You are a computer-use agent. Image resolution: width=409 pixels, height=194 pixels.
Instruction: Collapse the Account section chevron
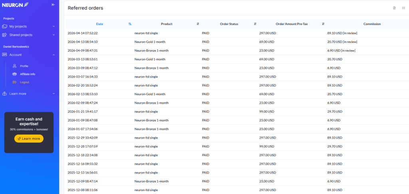(x=54, y=55)
